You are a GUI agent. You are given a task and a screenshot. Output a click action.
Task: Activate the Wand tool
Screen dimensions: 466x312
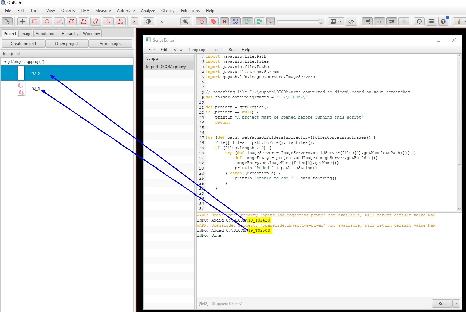(108, 21)
